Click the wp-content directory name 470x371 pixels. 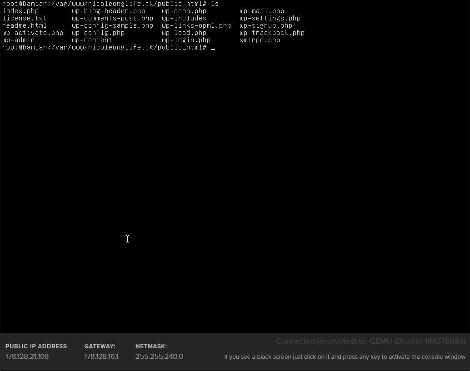[92, 40]
